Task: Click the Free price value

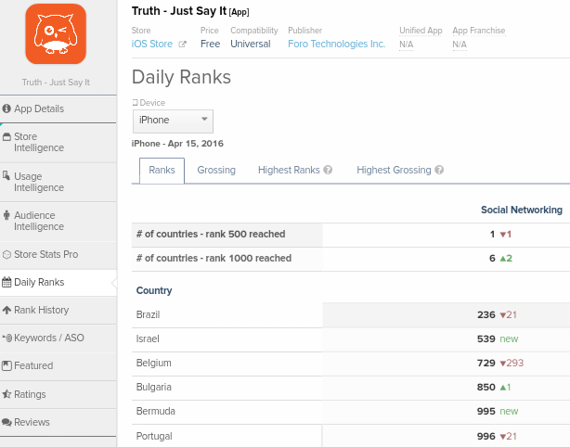Action: 210,44
